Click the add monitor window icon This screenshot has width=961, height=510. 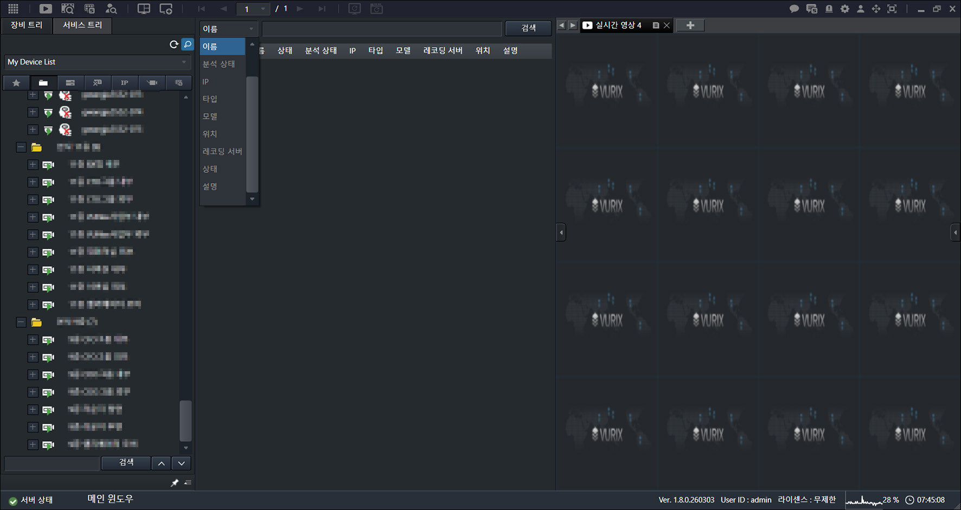click(166, 9)
